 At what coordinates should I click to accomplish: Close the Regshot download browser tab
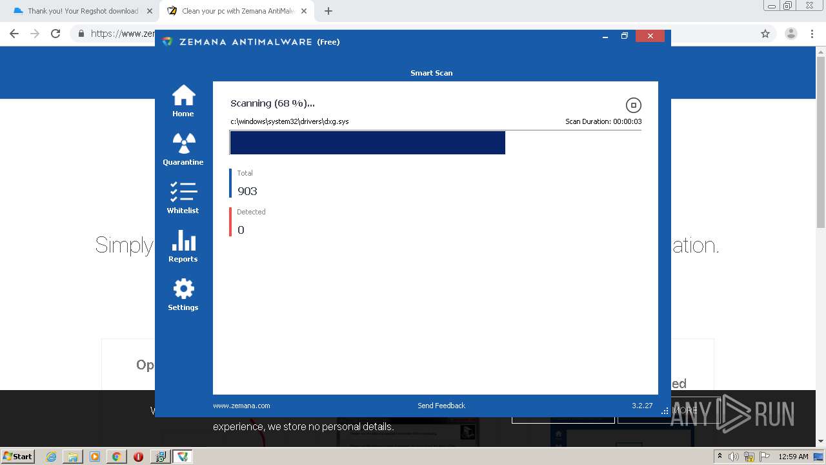[150, 11]
